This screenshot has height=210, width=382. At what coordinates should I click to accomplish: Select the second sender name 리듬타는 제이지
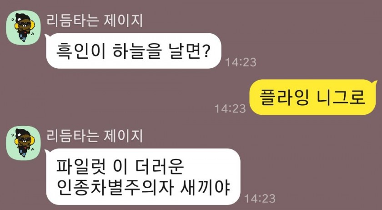coord(94,136)
